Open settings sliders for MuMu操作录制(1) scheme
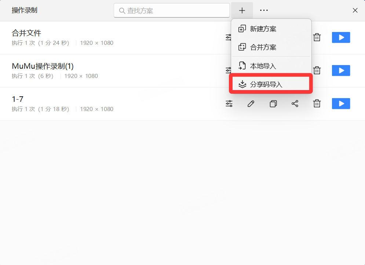Viewport: 365px width, 265px height. tap(229, 71)
